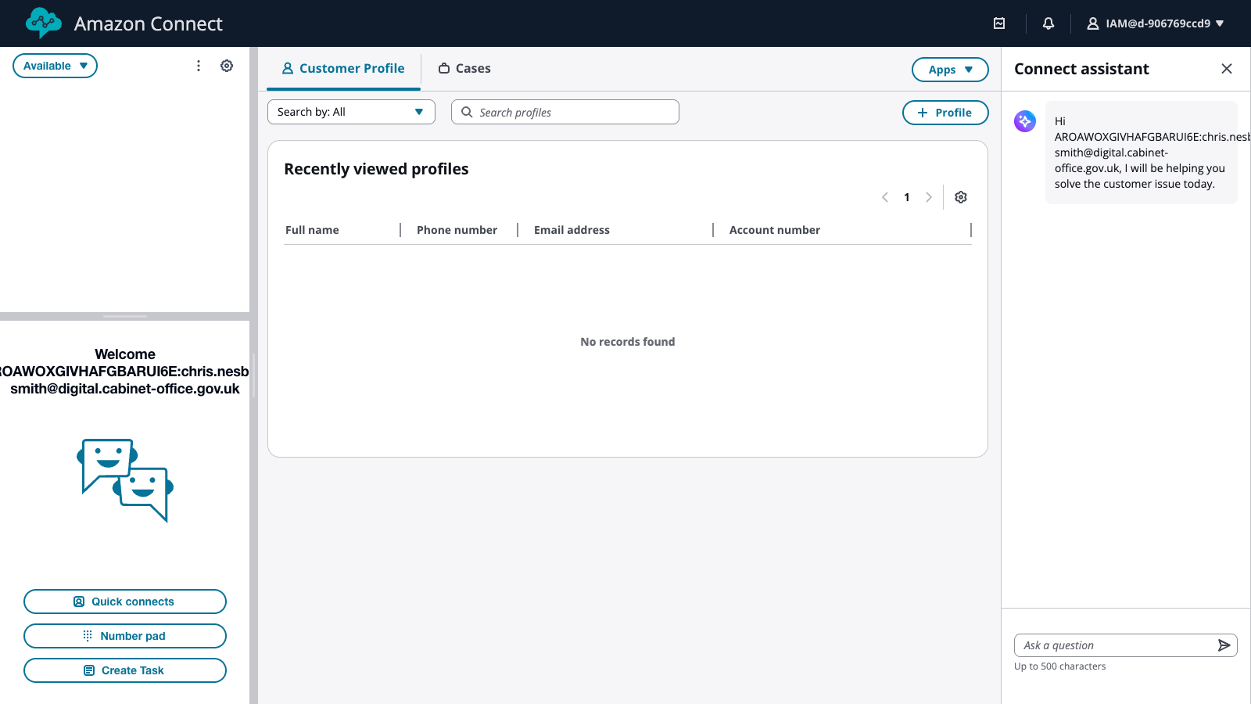Click the magnifier icon in profile search
The width and height of the screenshot is (1251, 704).
tap(467, 112)
